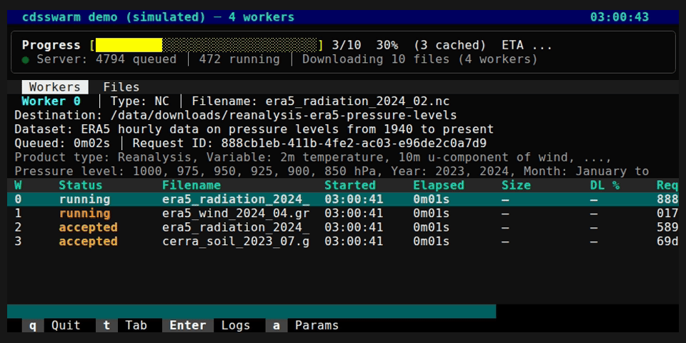Click the Size column header
The width and height of the screenshot is (686, 343).
coord(516,185)
